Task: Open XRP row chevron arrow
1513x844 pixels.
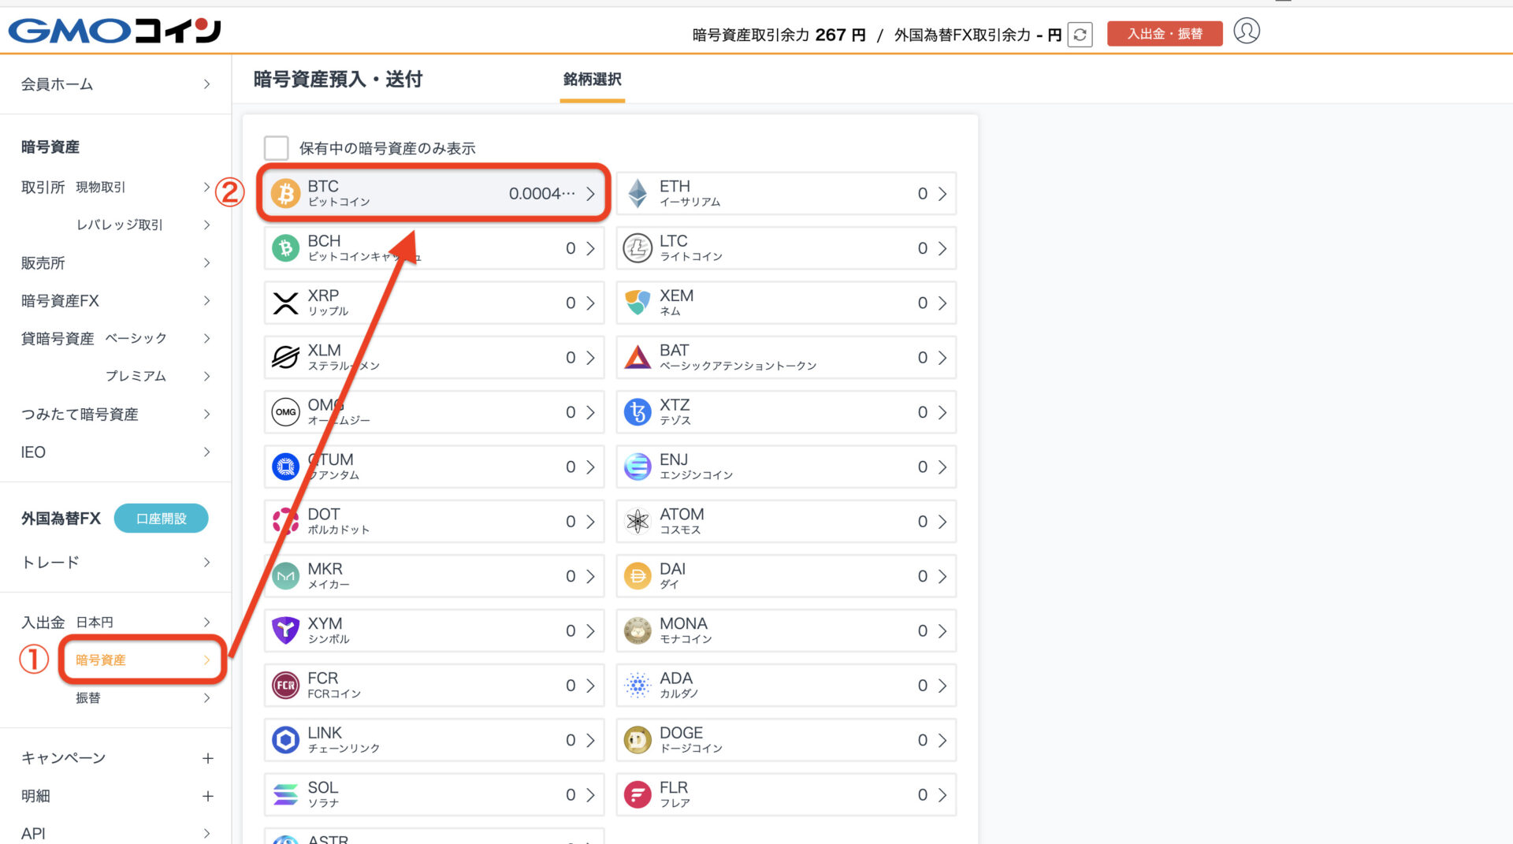Action: [590, 303]
